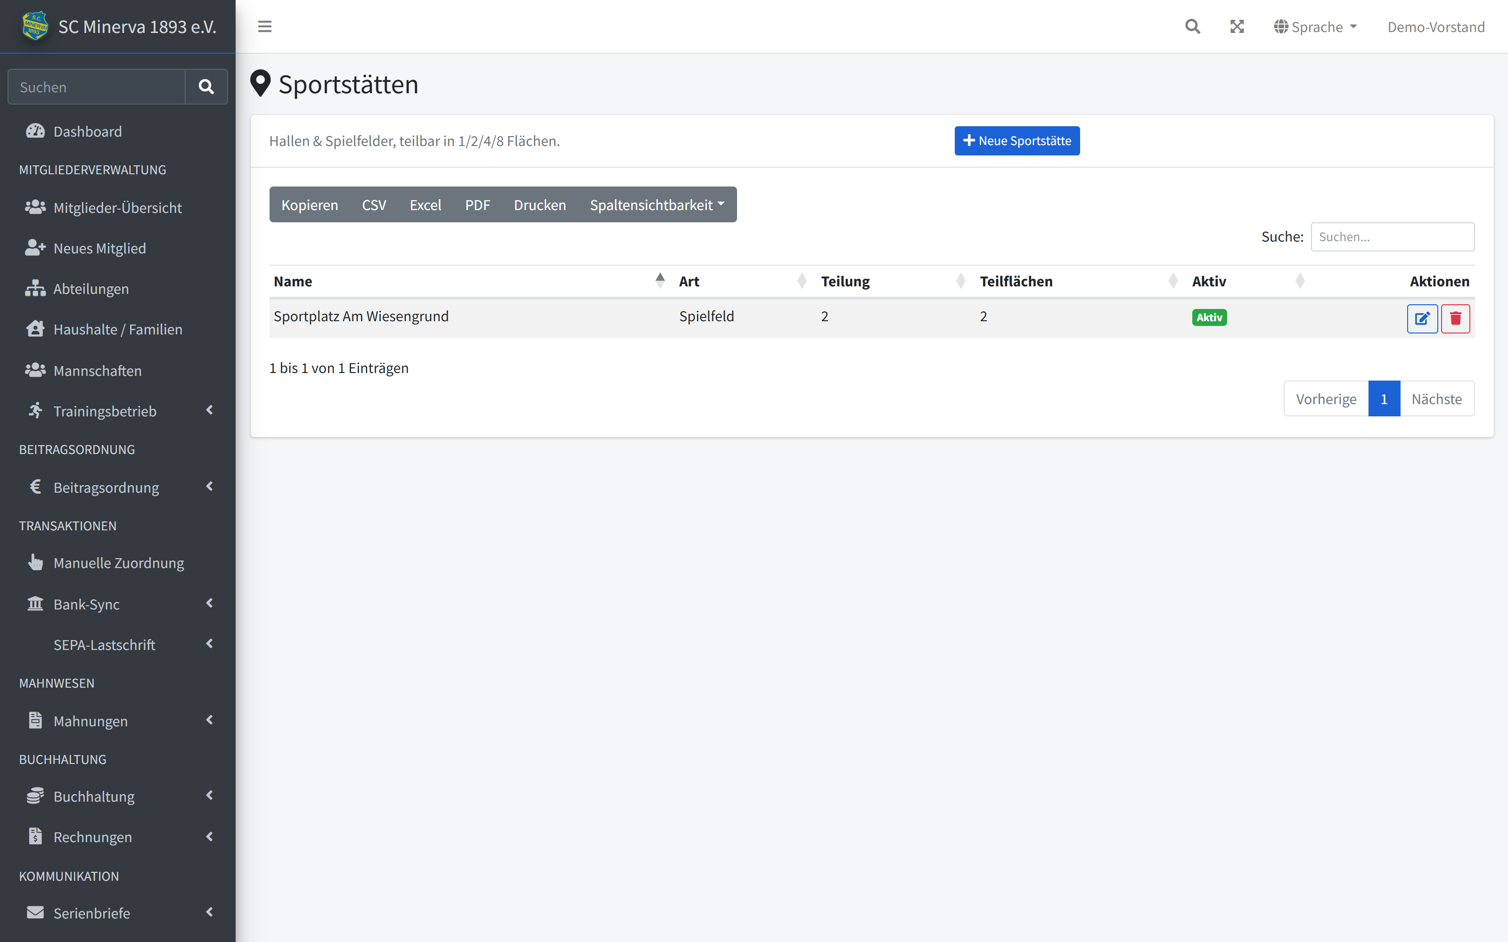Export table to Excel
This screenshot has width=1508, height=942.
[x=425, y=204]
